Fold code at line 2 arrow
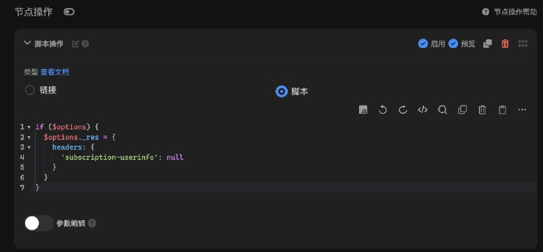543x252 pixels. (x=29, y=138)
